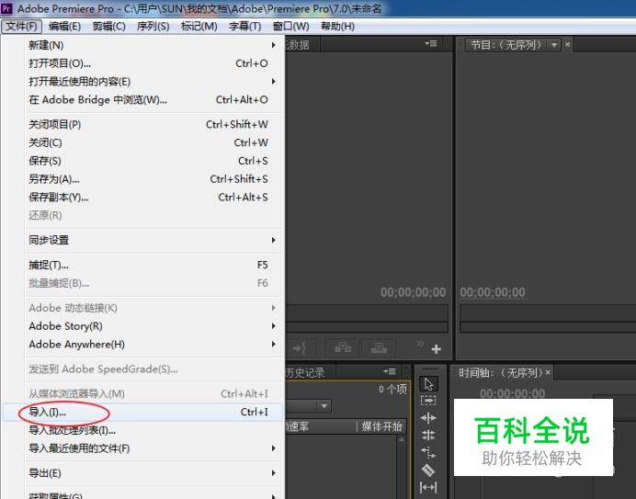Choose 导入批处理列表(I)... menu entry

coord(153,430)
